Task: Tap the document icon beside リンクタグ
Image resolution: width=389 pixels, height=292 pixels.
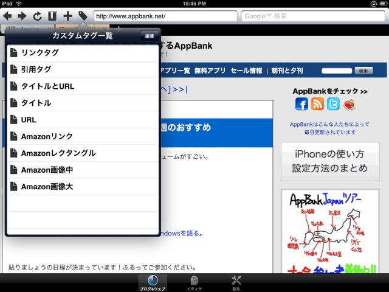Action: pos(14,53)
